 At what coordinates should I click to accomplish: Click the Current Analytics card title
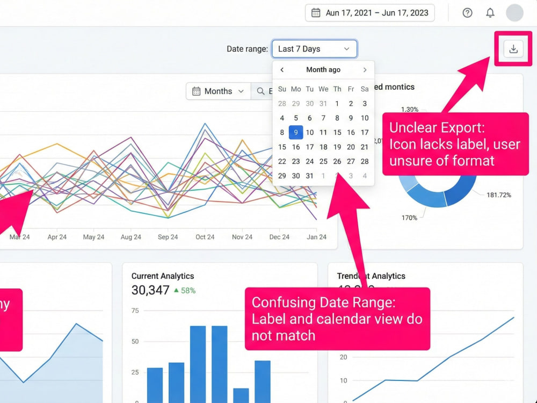coord(163,276)
